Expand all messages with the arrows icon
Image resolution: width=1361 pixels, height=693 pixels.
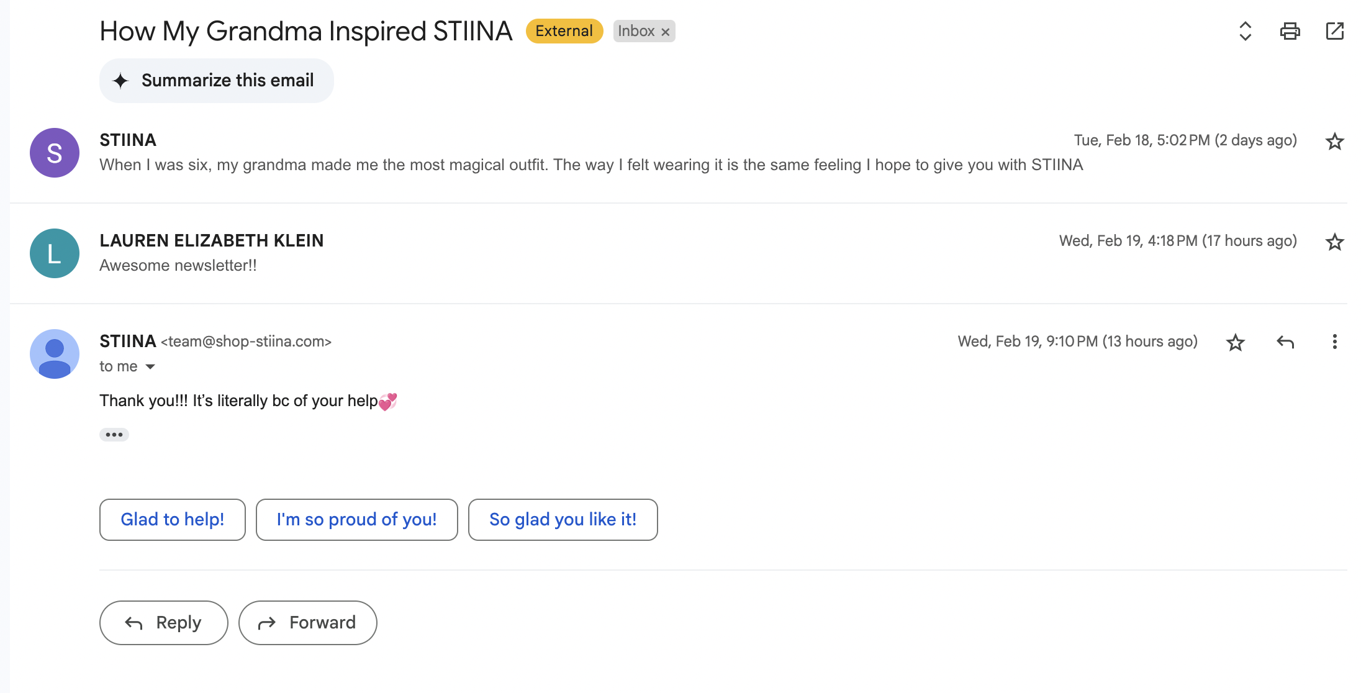1245,31
